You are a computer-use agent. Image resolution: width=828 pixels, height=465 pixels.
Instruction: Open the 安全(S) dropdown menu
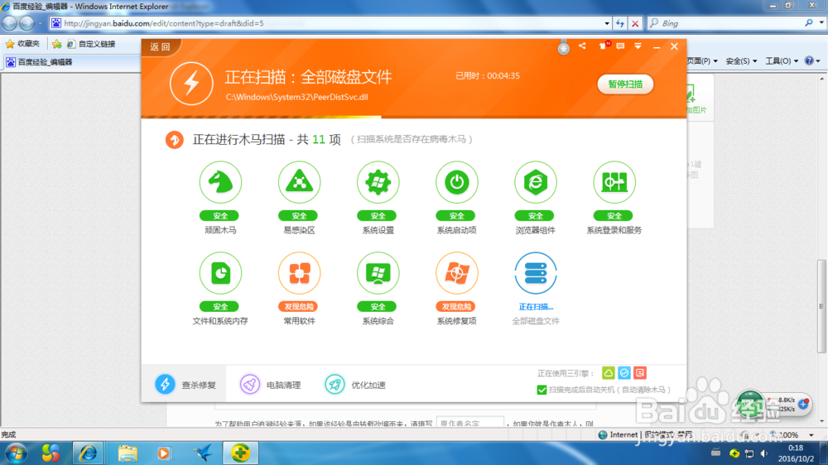pos(741,61)
